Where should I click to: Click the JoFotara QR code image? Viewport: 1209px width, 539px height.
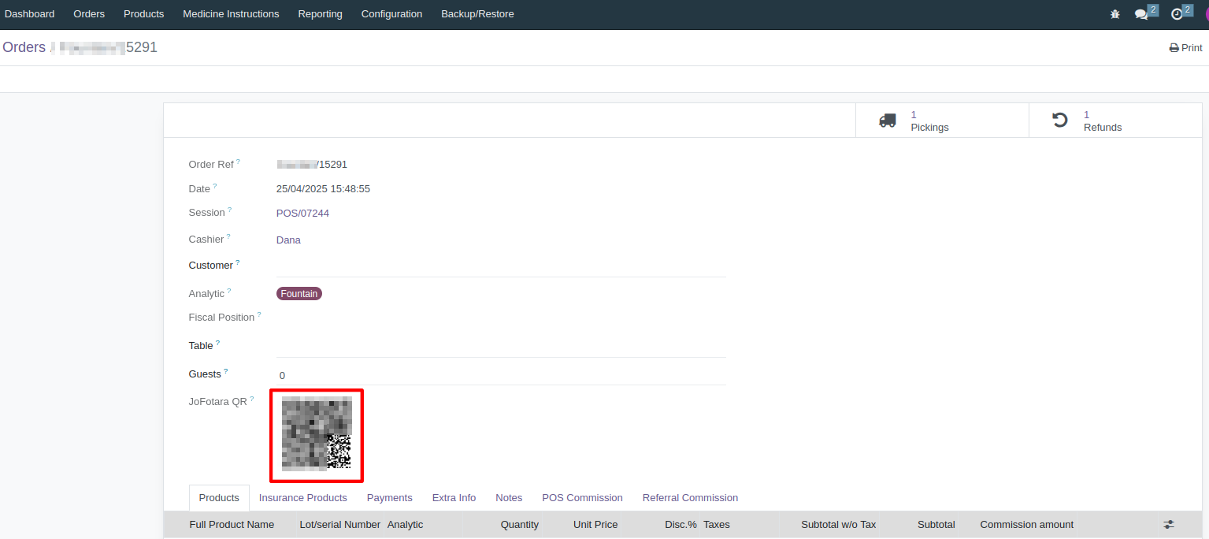pyautogui.click(x=317, y=433)
